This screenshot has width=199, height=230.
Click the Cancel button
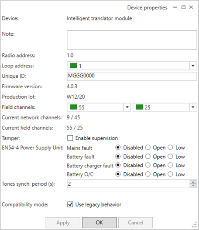point(136,223)
